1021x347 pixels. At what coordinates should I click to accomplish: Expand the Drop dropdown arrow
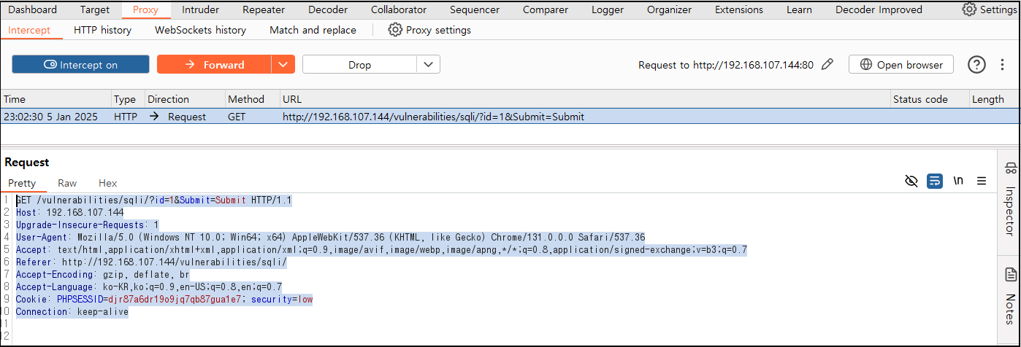tap(429, 64)
